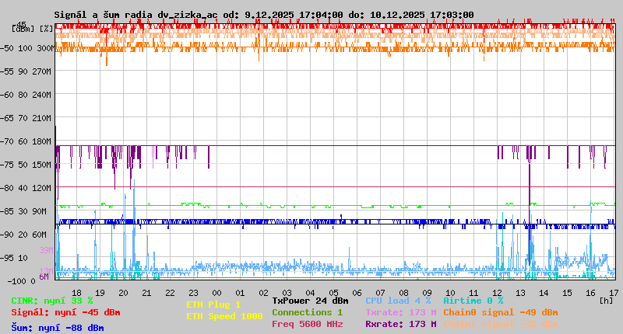Screen dimensions: 623x334
Task: Click the '210M' y-axis label
Action: [x=43, y=118]
